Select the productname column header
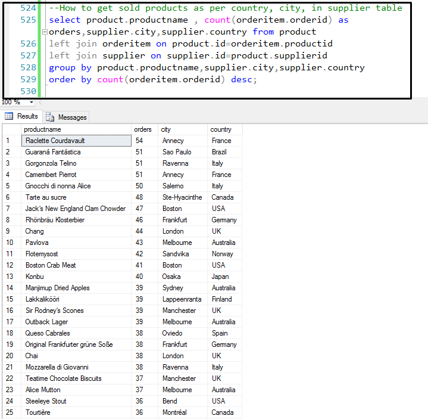The height and width of the screenshot is (419, 428). point(76,129)
